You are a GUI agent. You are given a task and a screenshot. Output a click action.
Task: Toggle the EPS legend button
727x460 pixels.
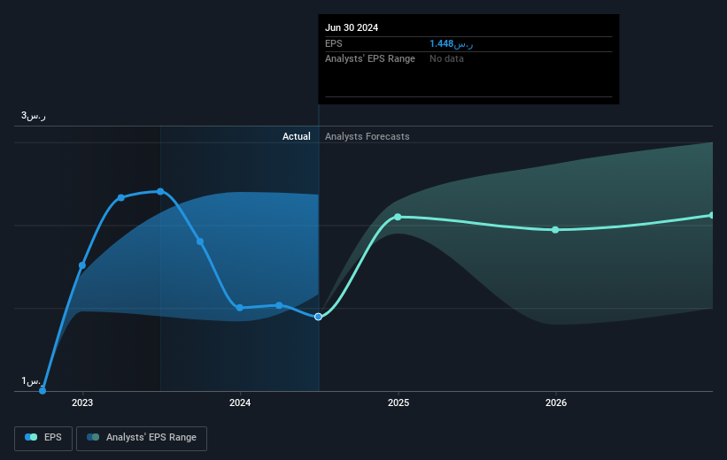coord(43,438)
